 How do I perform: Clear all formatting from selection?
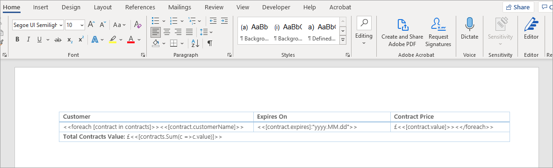click(137, 25)
